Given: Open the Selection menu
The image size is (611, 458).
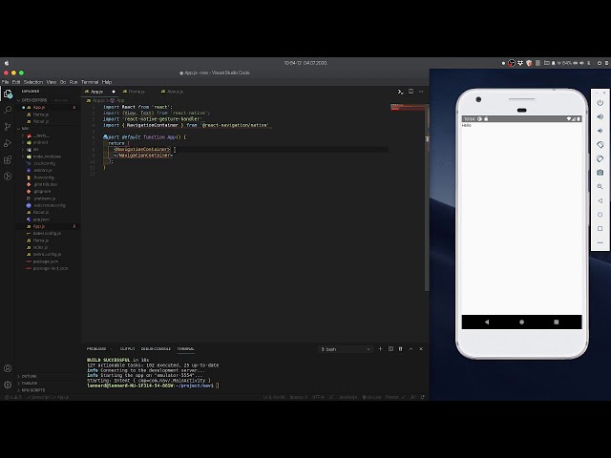Looking at the screenshot, I should point(33,82).
